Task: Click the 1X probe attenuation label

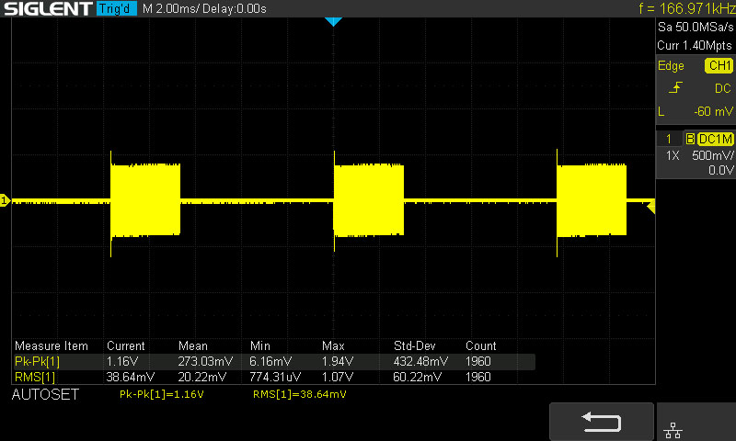Action: 673,155
